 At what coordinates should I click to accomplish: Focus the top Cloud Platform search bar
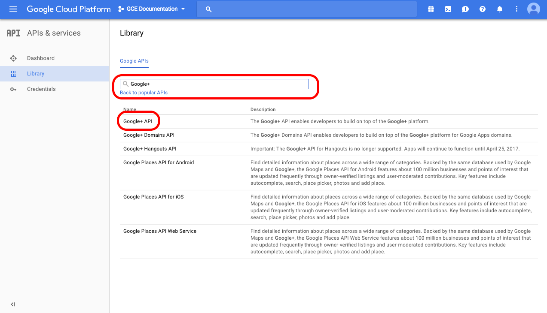[307, 9]
